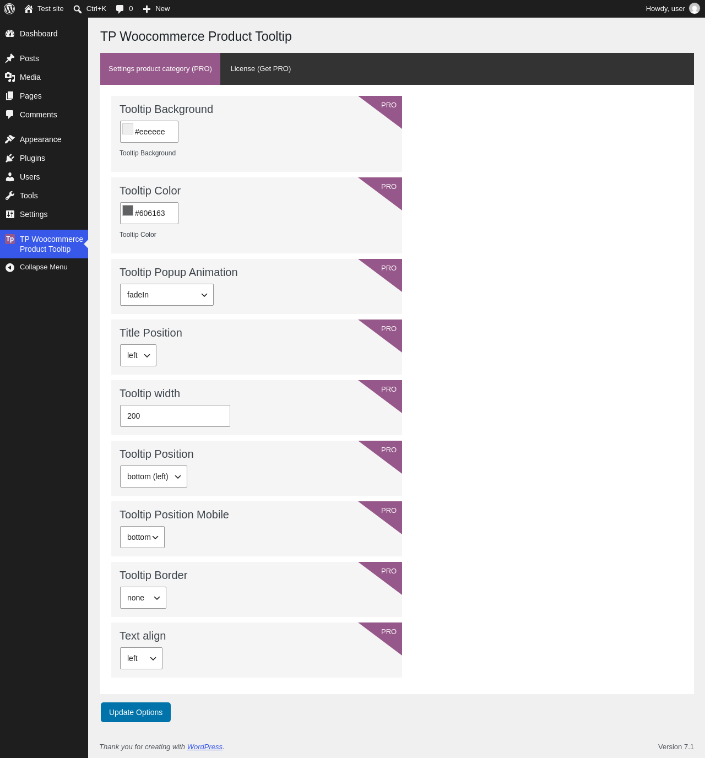
Task: Click the Tooltip width heading
Action: [x=150, y=393]
